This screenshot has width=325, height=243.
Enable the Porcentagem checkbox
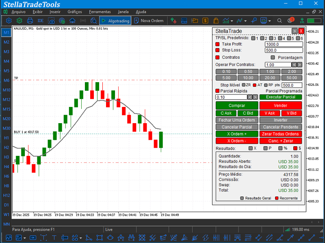273,57
